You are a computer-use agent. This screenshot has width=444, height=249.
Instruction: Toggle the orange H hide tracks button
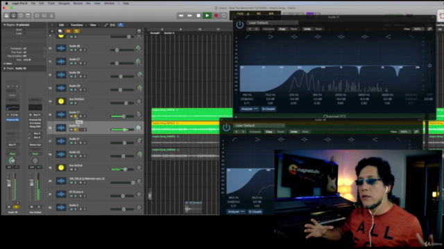[x=68, y=31]
